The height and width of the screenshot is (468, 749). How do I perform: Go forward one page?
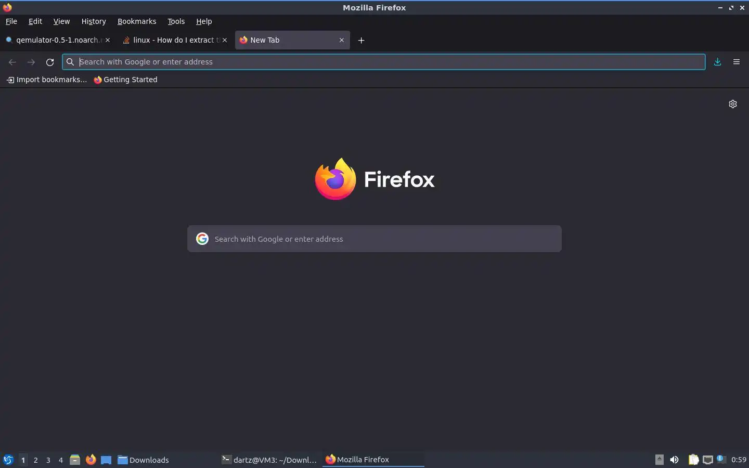pyautogui.click(x=31, y=62)
